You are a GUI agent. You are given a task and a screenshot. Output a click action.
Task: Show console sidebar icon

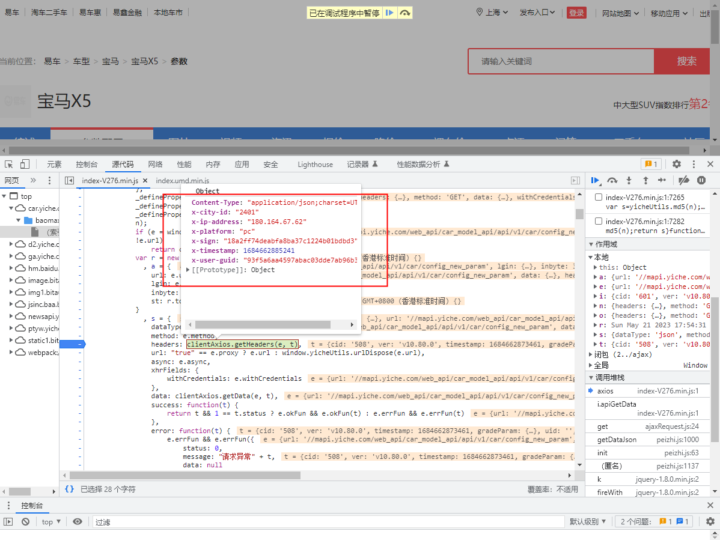click(8, 521)
